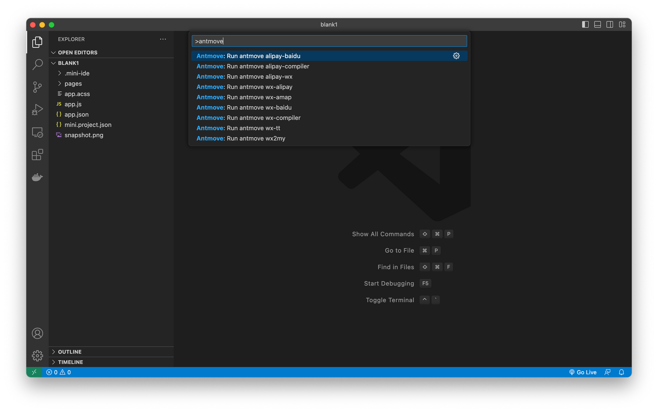Run antmove wx-tt command
658x412 pixels.
pyautogui.click(x=329, y=128)
